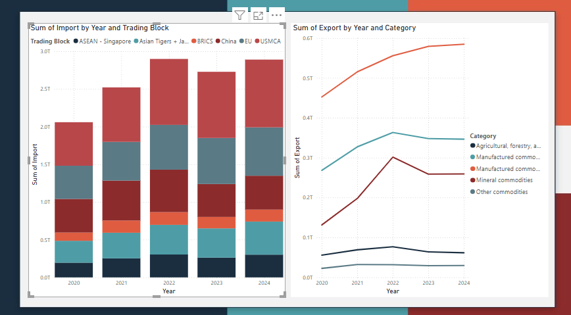
Task: Click the right-middle resize handle of import chart
Action: pyautogui.click(x=285, y=160)
